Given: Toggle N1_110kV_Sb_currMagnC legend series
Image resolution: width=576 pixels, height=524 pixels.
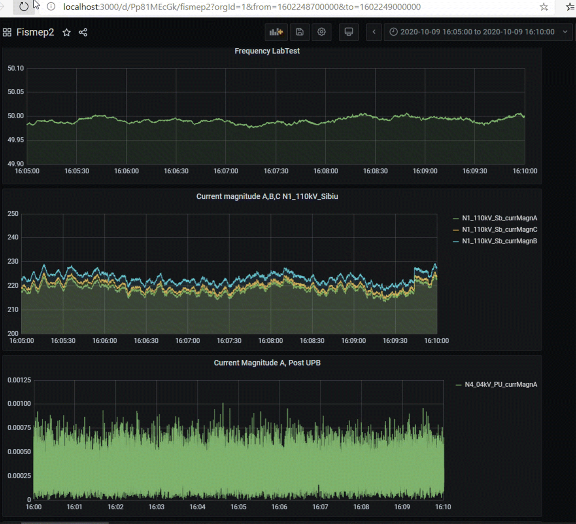Looking at the screenshot, I should pyautogui.click(x=499, y=230).
